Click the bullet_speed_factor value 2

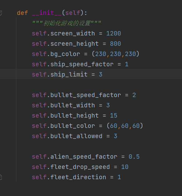point(134,95)
